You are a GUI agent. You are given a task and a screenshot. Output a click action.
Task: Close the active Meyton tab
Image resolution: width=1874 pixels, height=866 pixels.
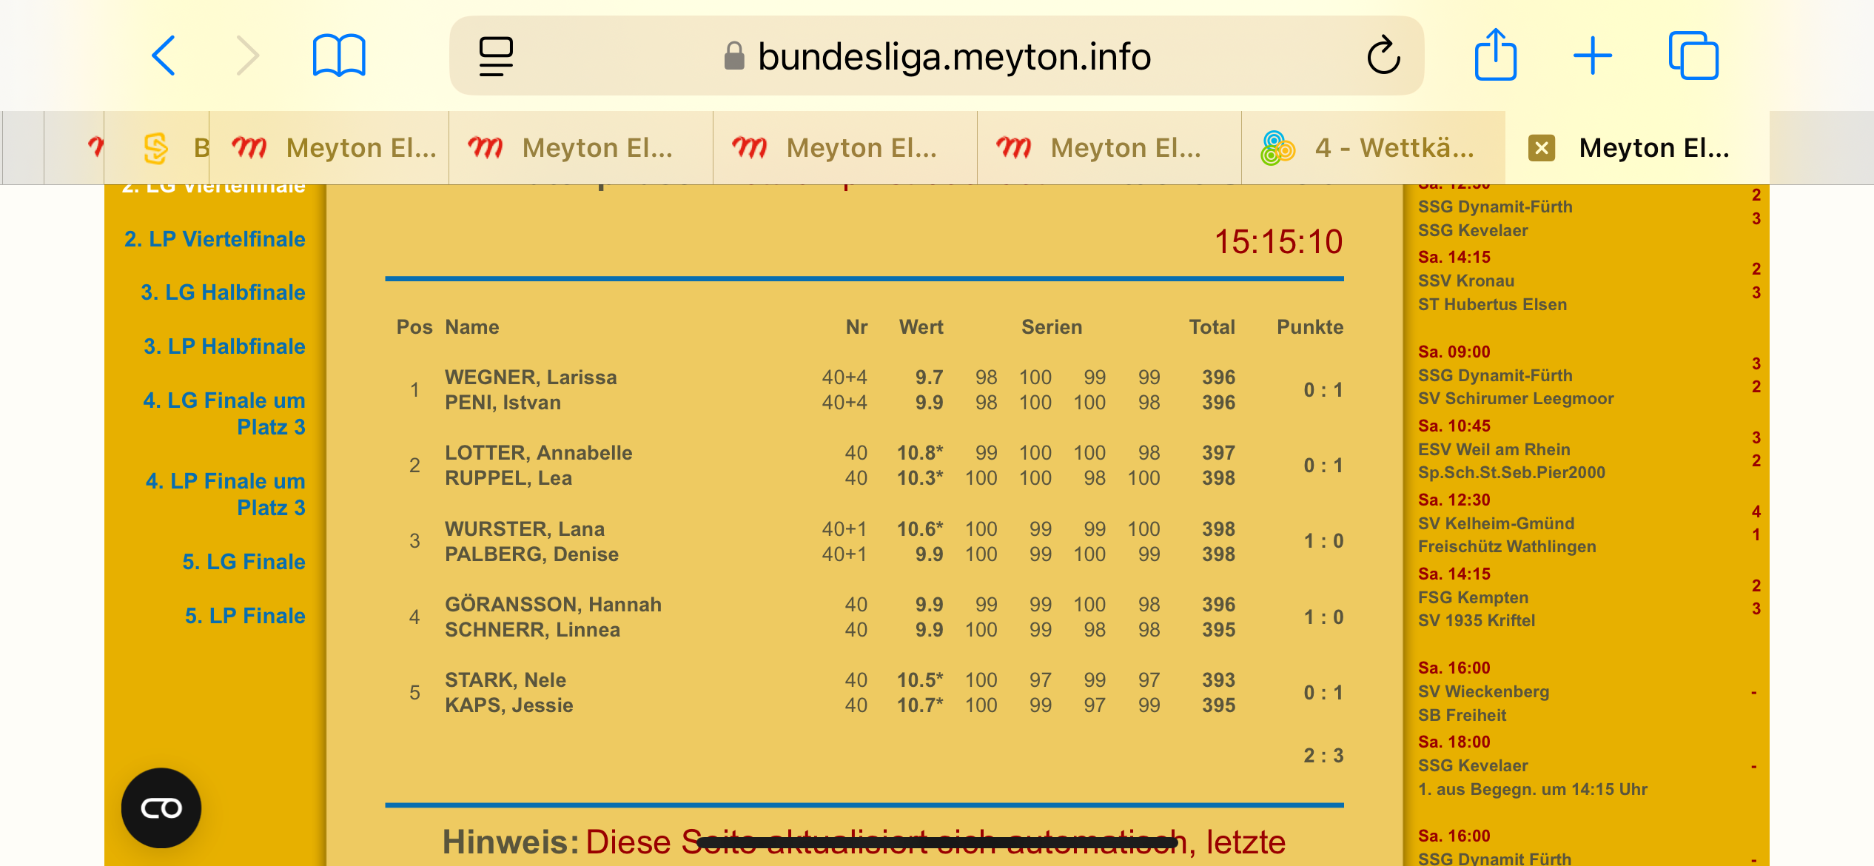coord(1542,148)
